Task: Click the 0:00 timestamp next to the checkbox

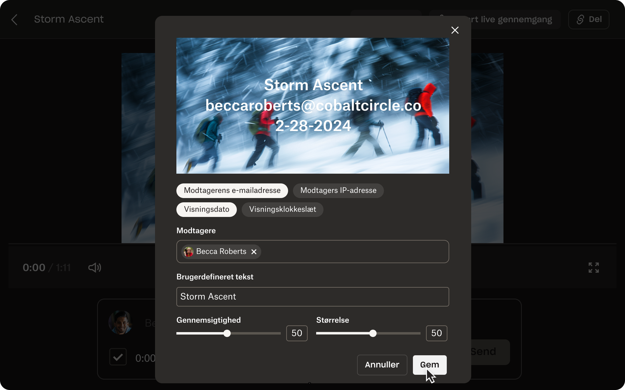Action: coord(145,358)
